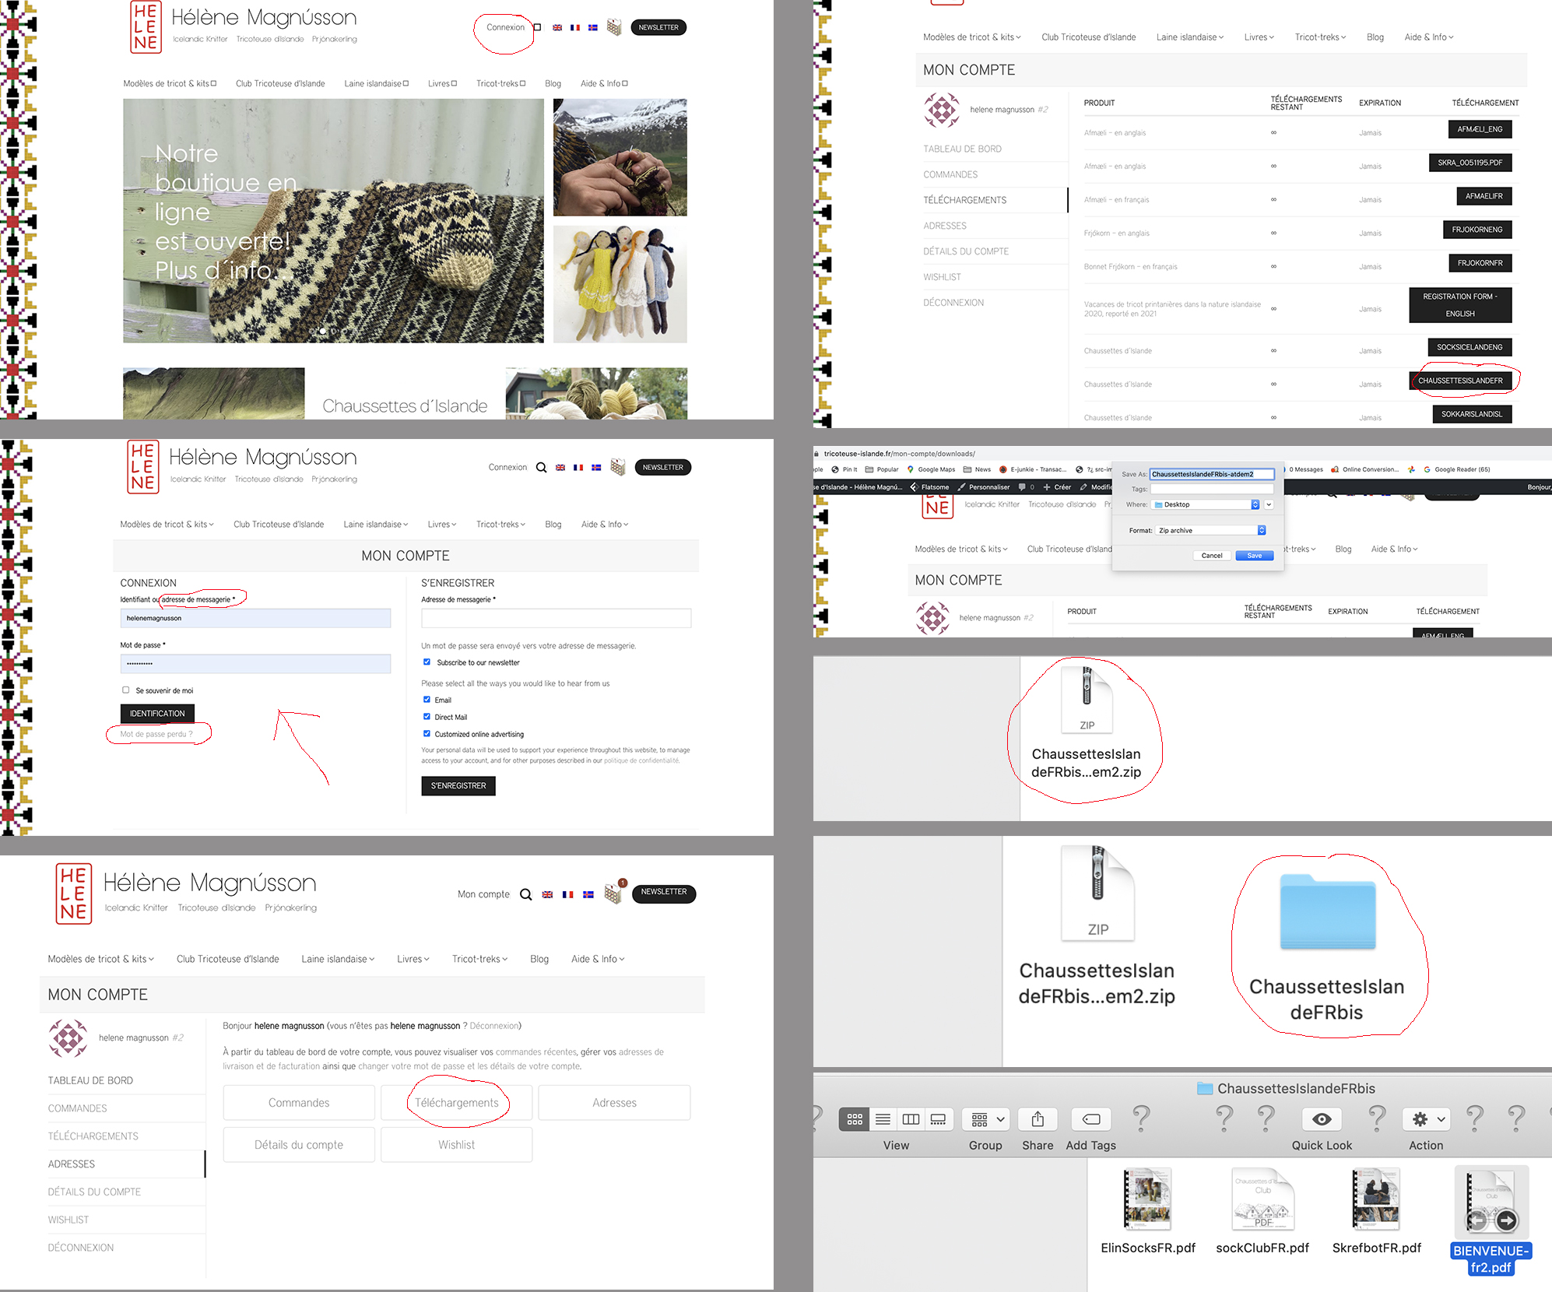
Task: Click DÉCONNEXION in the dashboard sidebar
Action: click(81, 1248)
